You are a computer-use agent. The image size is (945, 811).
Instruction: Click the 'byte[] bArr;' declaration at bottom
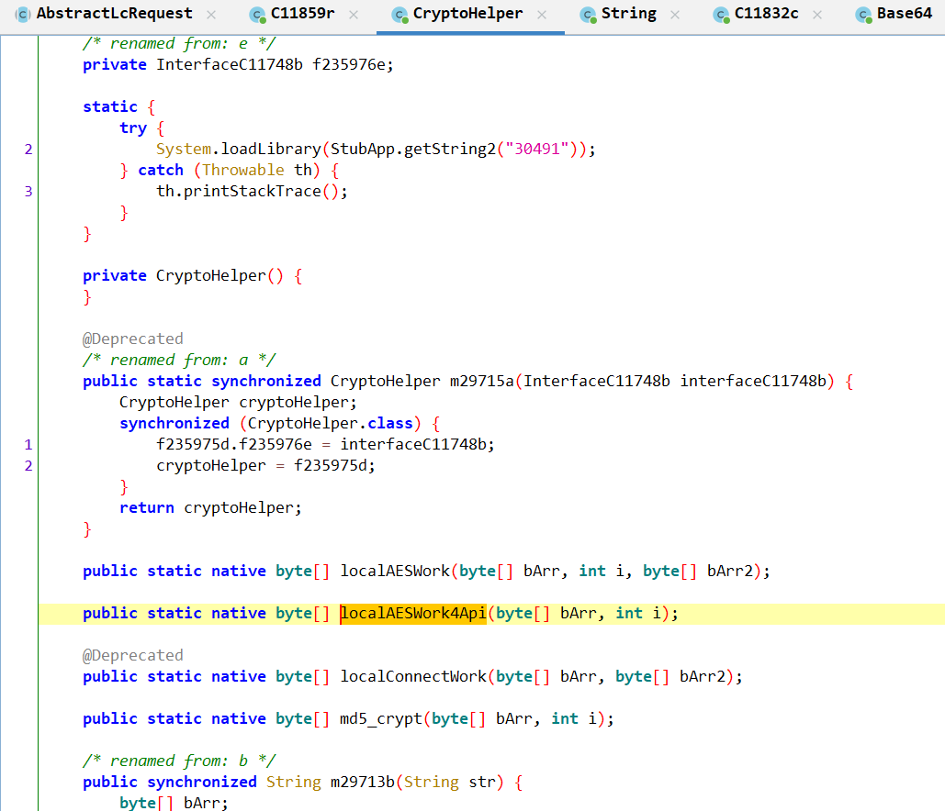(x=174, y=803)
